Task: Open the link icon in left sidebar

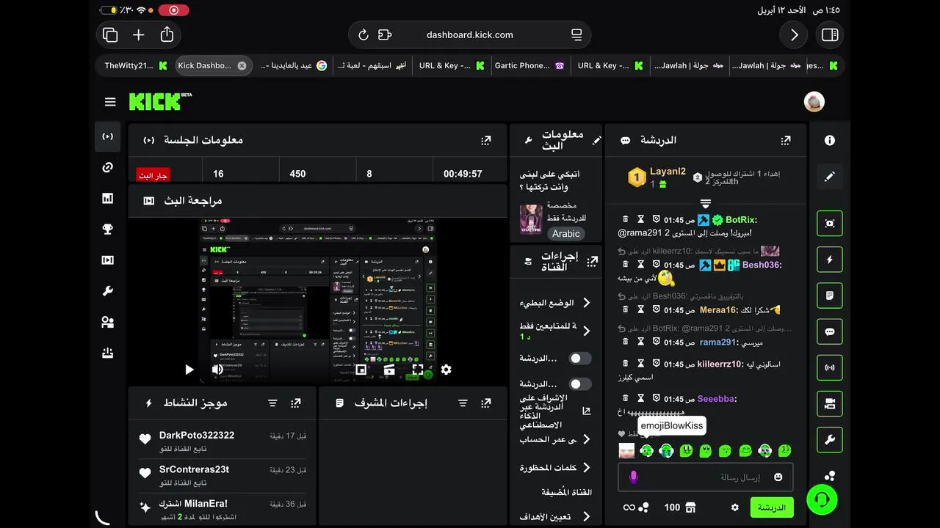Action: click(x=108, y=167)
